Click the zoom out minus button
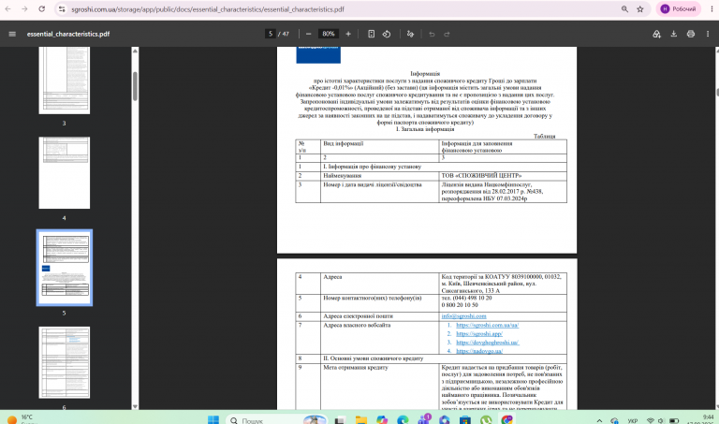The image size is (719, 424). pyautogui.click(x=309, y=34)
